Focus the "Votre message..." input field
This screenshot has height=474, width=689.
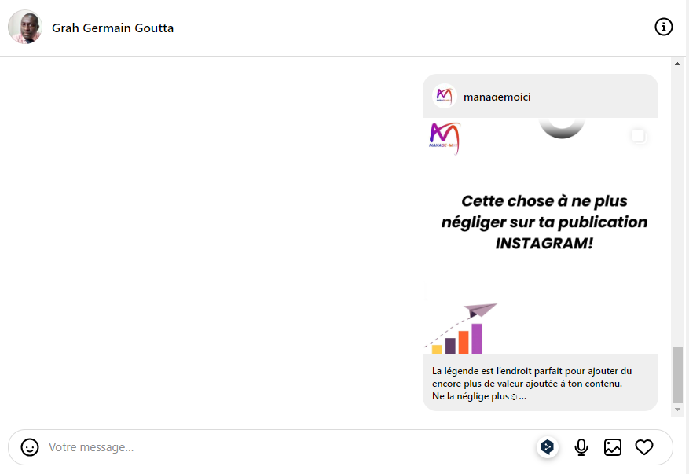click(283, 447)
